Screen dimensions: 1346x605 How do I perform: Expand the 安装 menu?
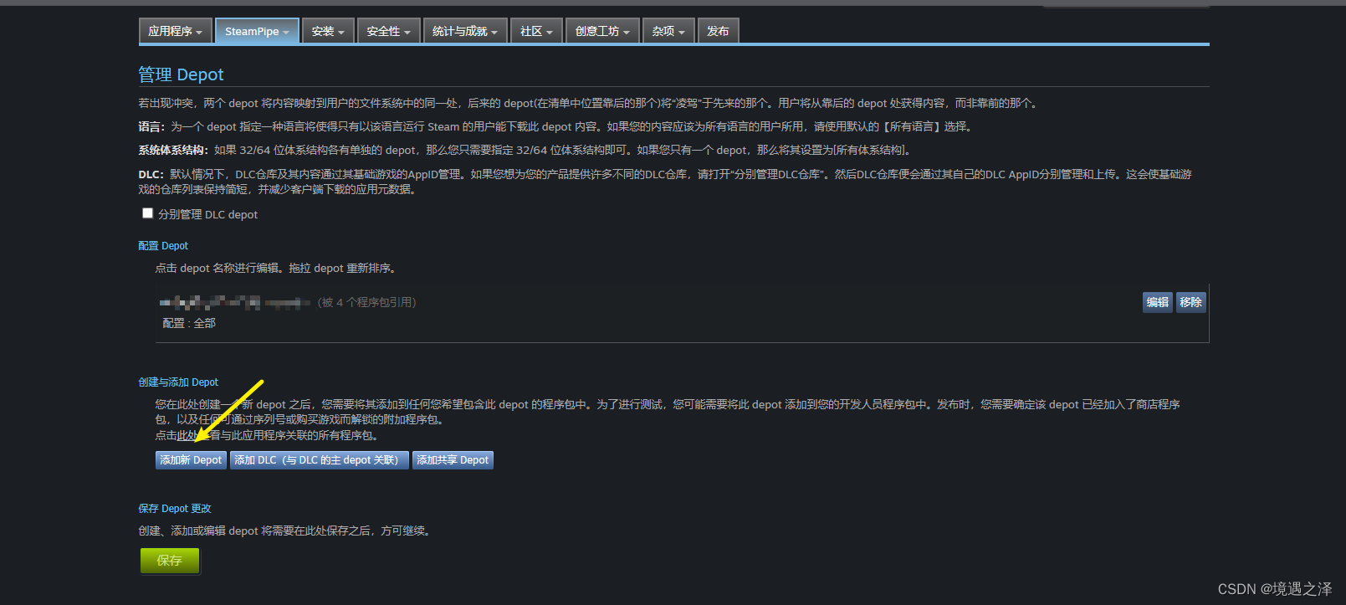point(328,31)
